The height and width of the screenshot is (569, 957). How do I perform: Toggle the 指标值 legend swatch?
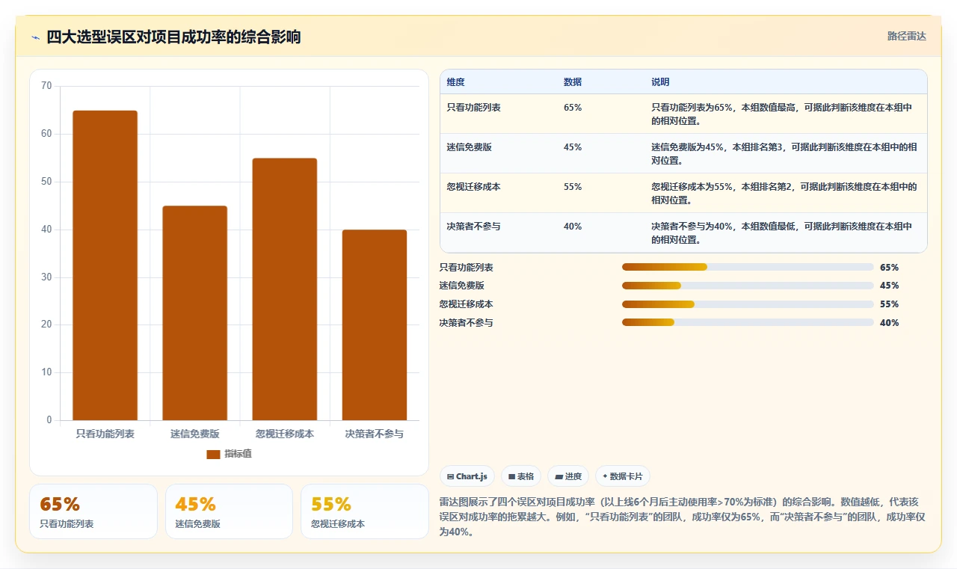pyautogui.click(x=213, y=454)
